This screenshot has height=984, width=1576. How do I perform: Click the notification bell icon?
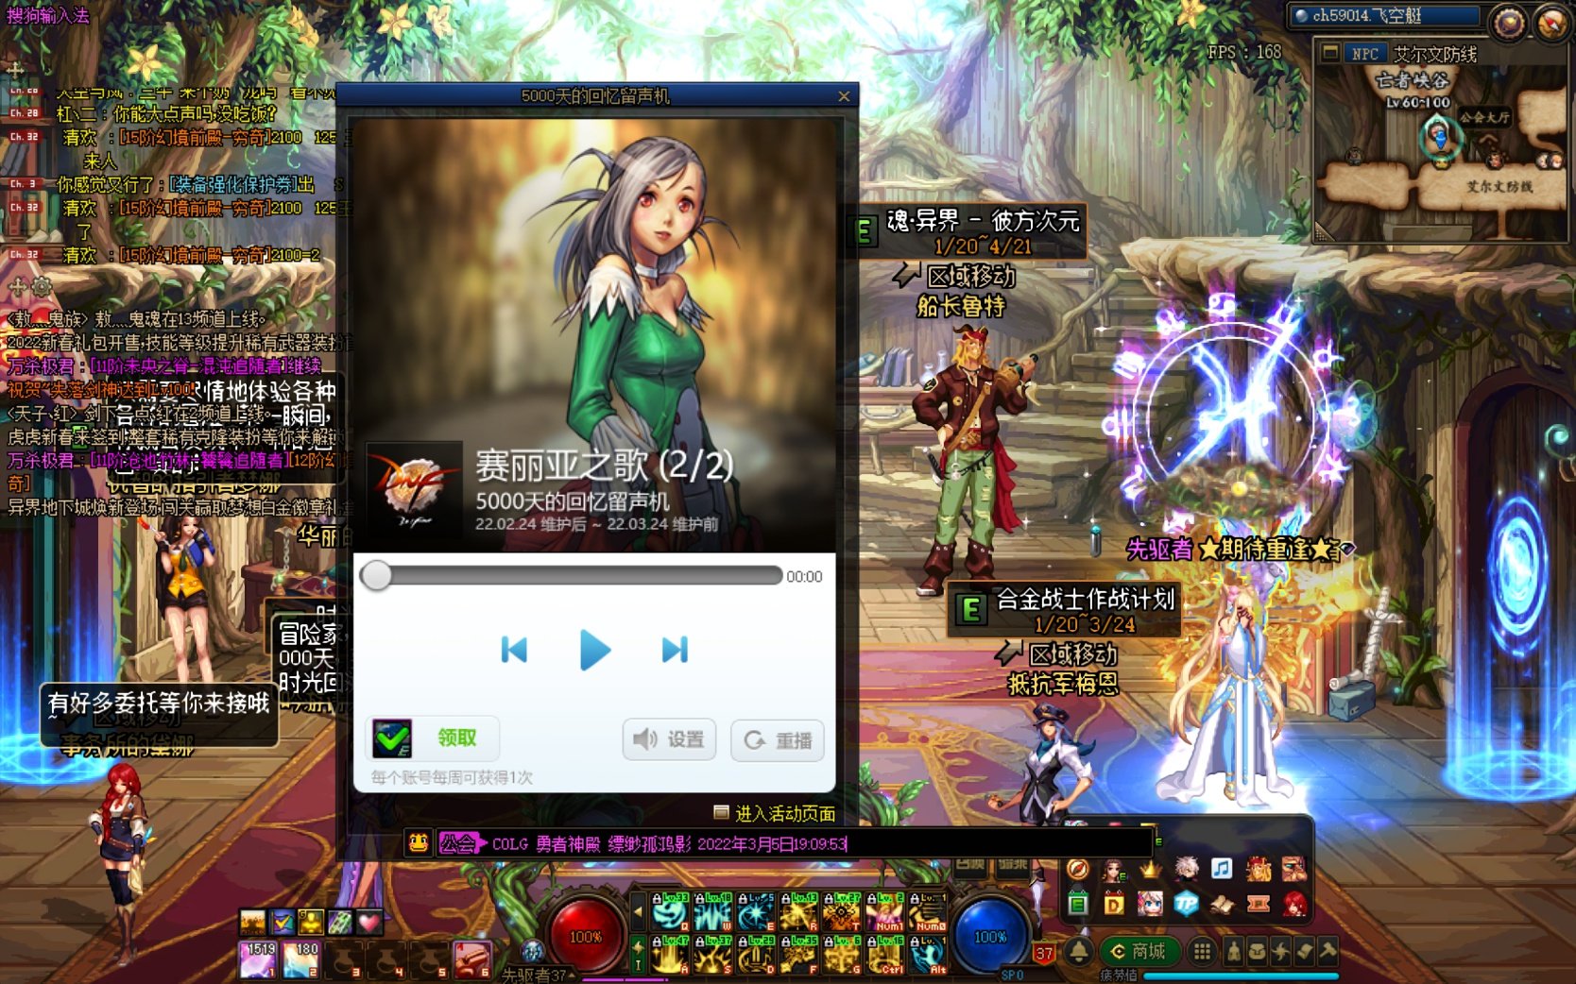pyautogui.click(x=1078, y=951)
